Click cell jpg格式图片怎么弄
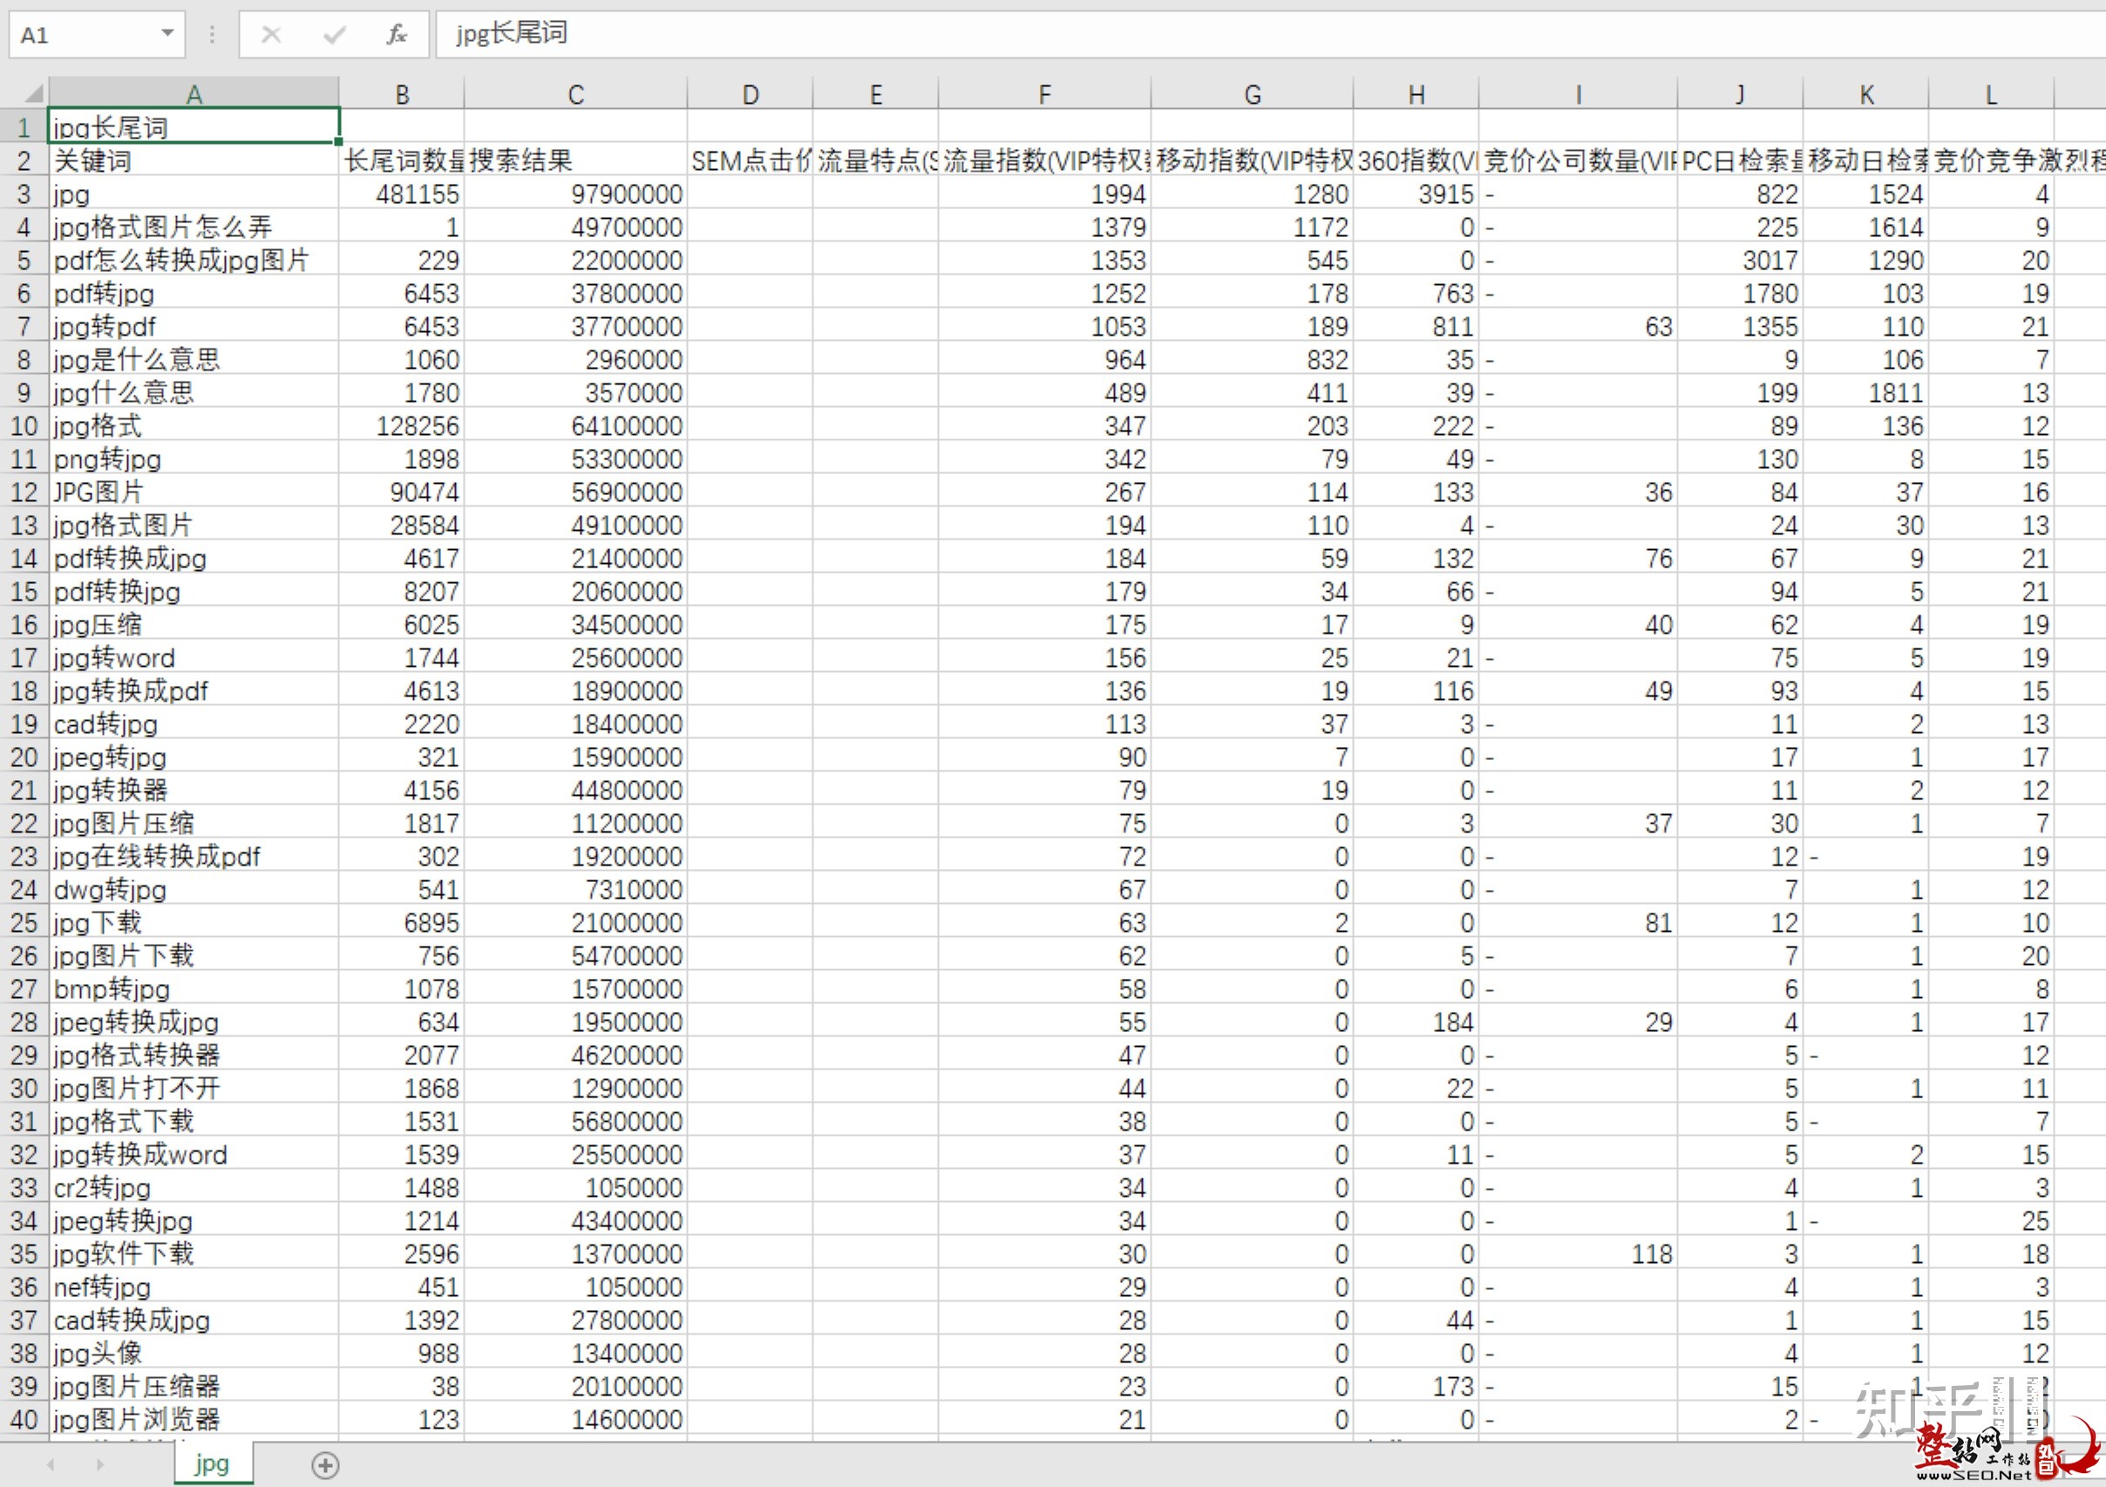2106x1487 pixels. coord(194,227)
